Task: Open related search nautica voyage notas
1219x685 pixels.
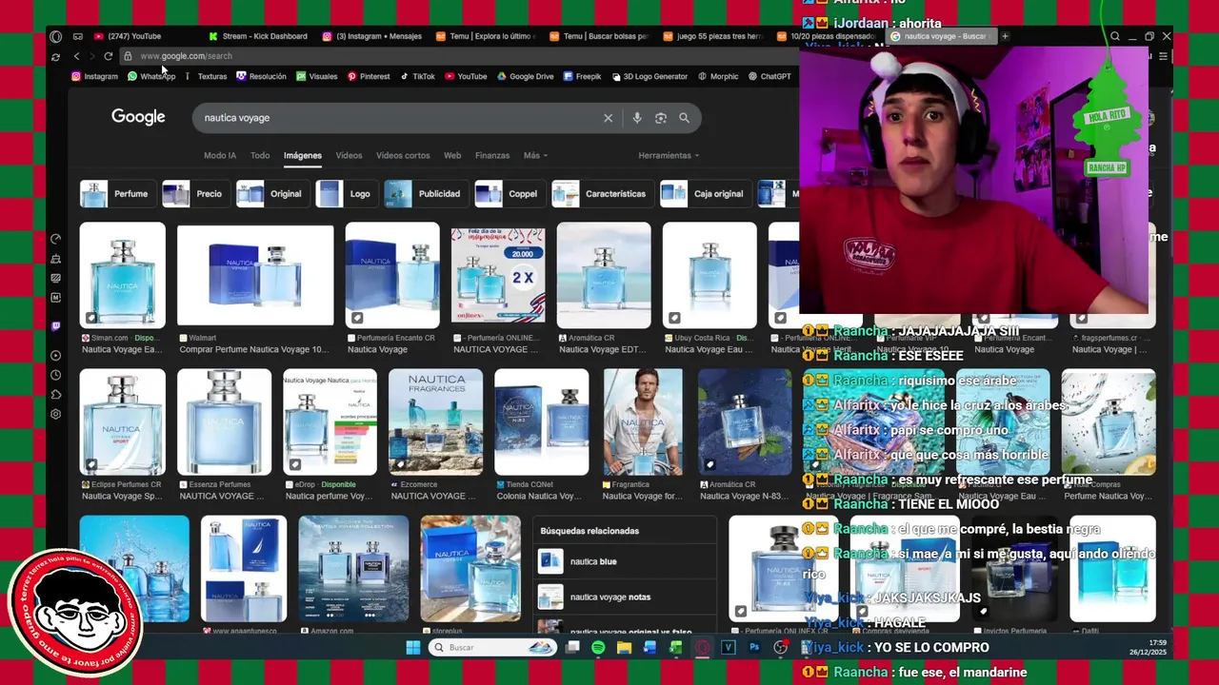Action: coord(624,597)
